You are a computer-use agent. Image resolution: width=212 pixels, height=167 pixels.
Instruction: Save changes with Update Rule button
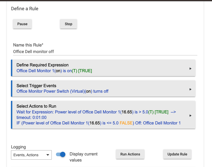177,154
